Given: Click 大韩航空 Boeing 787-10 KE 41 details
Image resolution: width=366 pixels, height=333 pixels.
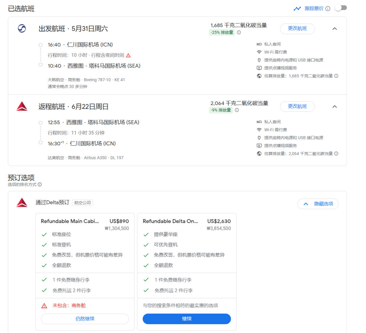Looking at the screenshot, I should coord(86,80).
